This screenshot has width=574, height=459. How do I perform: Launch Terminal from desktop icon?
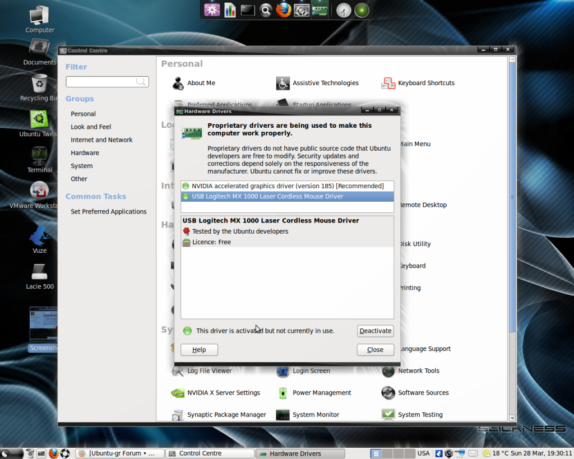(x=40, y=160)
